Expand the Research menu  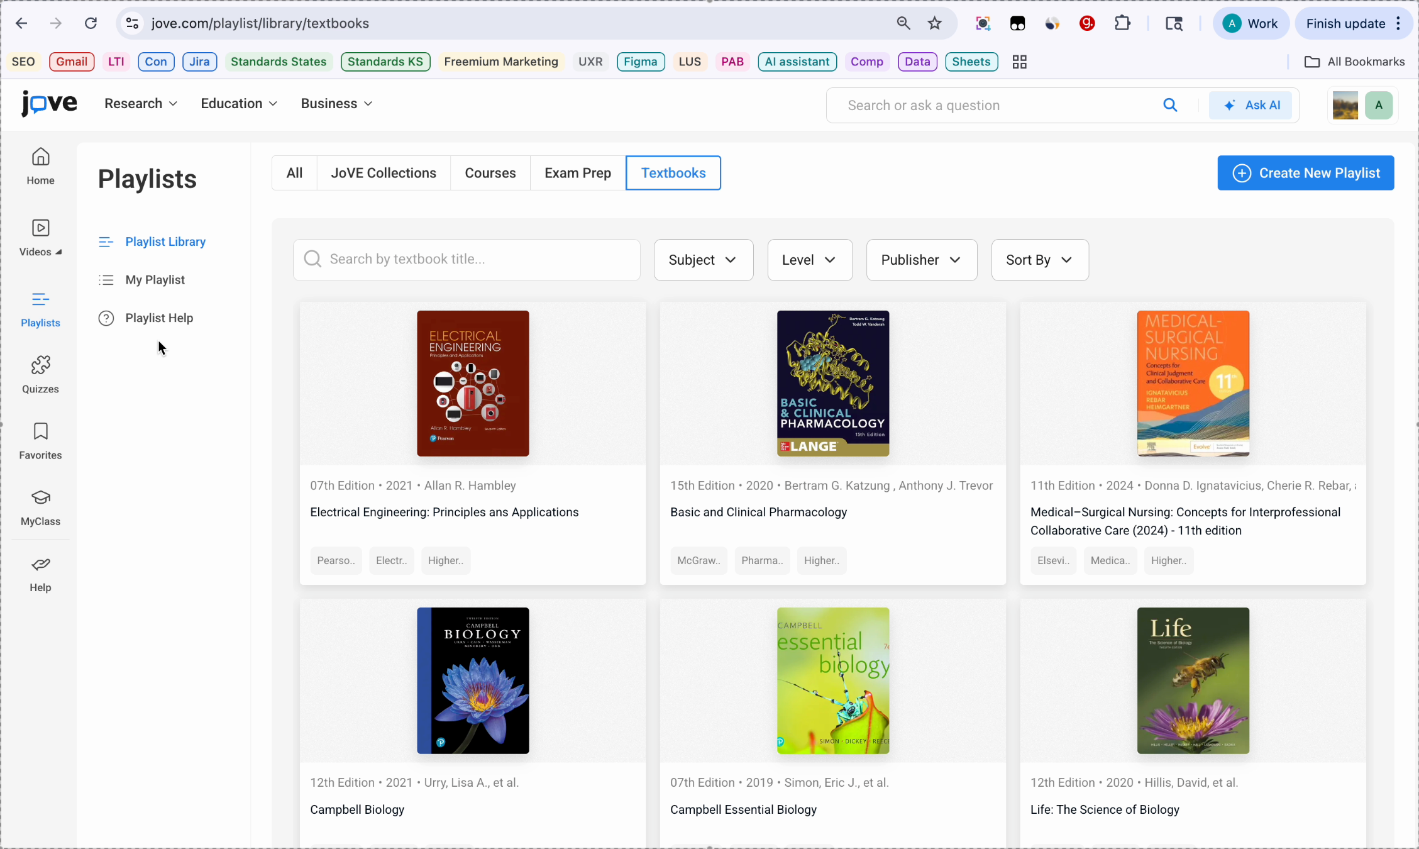click(141, 103)
